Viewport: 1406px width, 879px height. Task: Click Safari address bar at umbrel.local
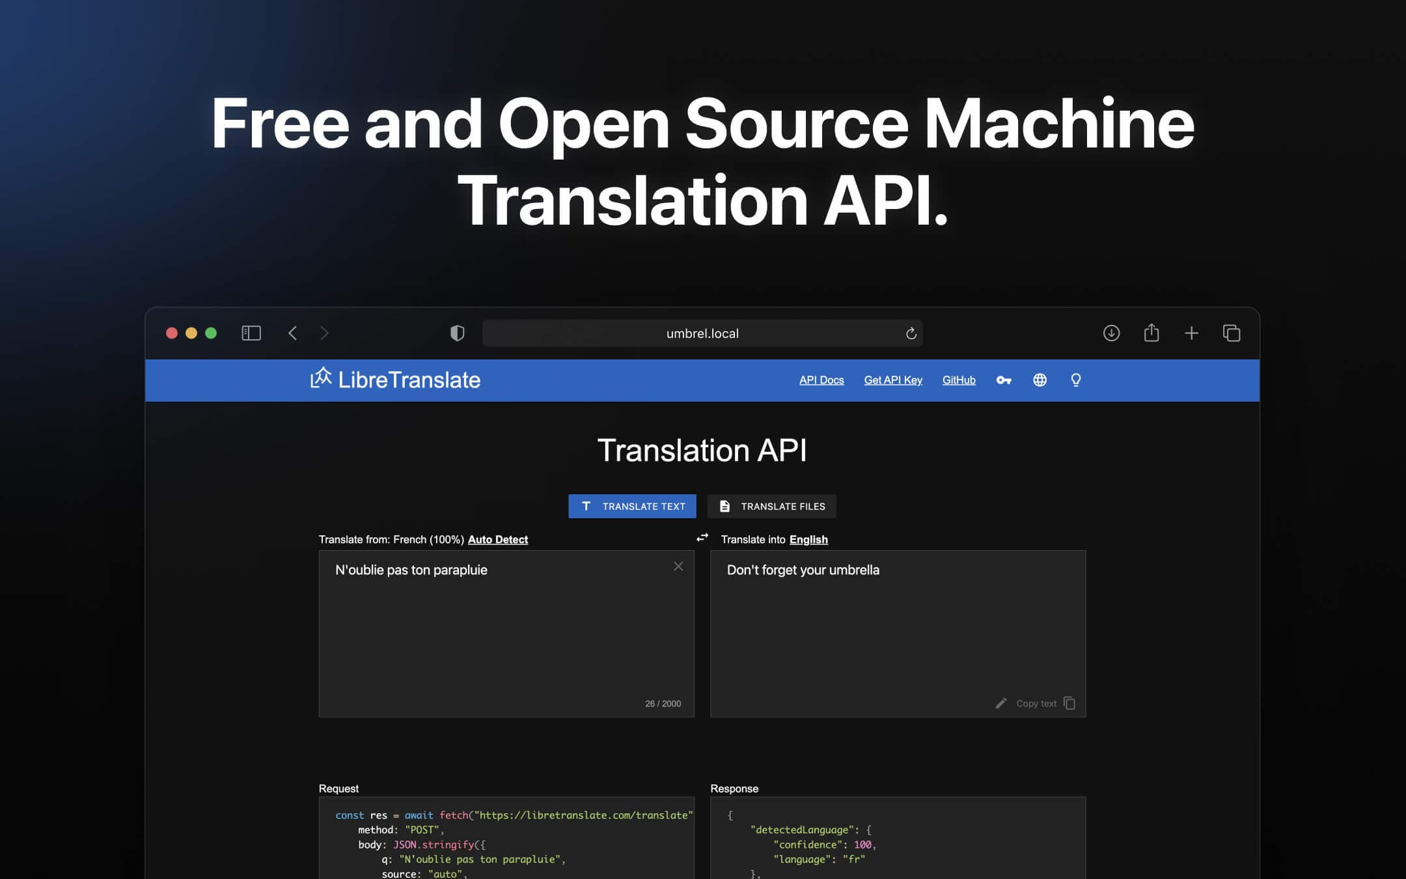coord(702,333)
